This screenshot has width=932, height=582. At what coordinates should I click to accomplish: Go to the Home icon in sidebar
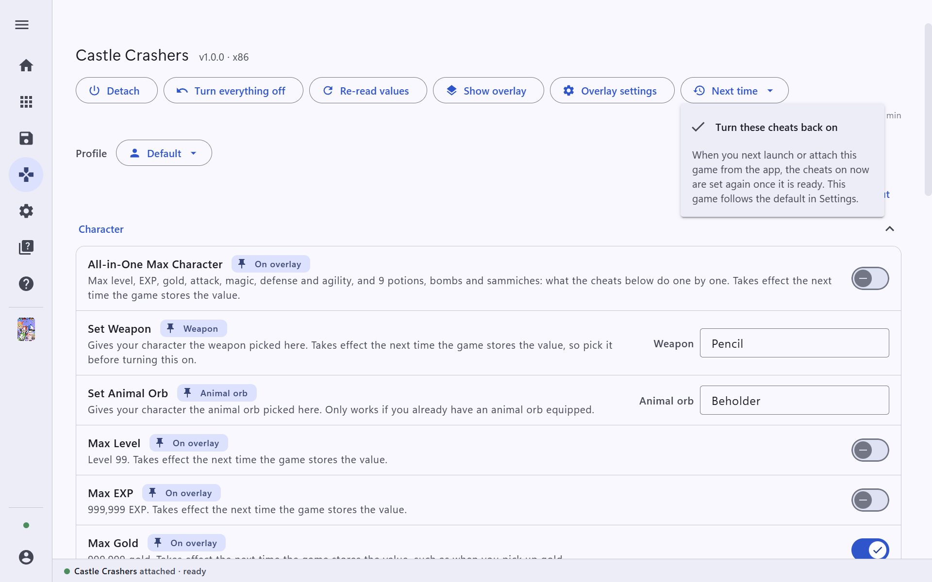[26, 65]
